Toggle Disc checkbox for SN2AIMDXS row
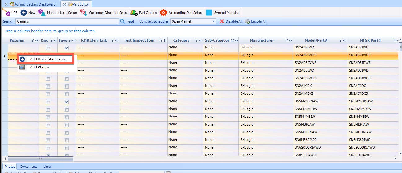402x173 pixels. click(x=48, y=94)
